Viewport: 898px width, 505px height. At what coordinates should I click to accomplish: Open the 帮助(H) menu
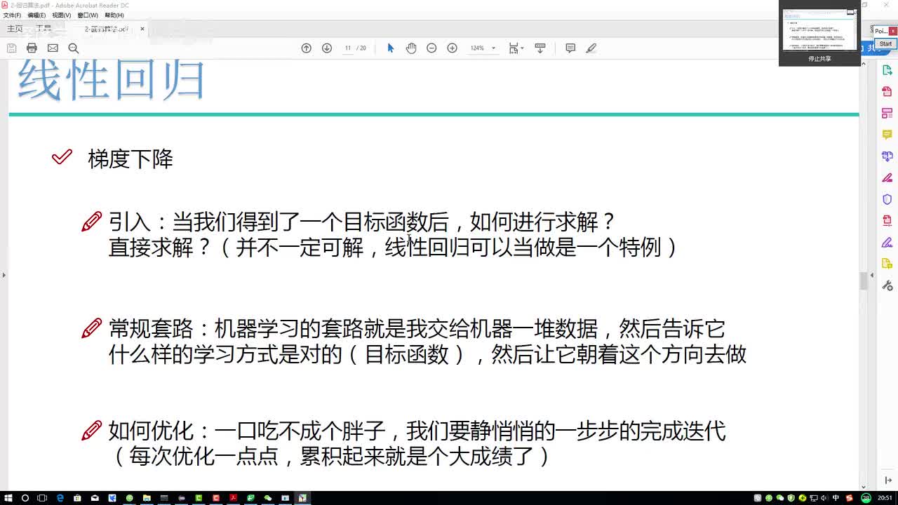click(114, 15)
